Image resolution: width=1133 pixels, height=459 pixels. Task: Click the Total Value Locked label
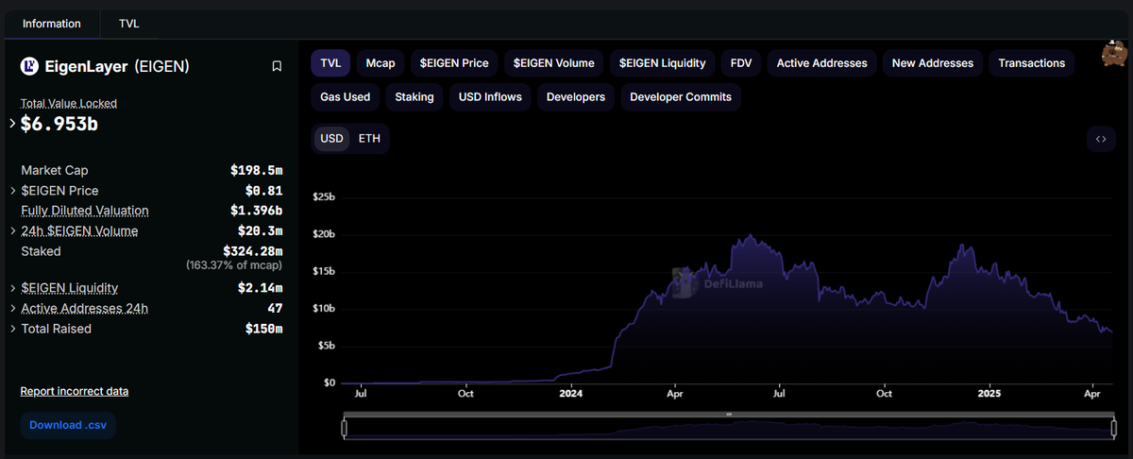(69, 103)
